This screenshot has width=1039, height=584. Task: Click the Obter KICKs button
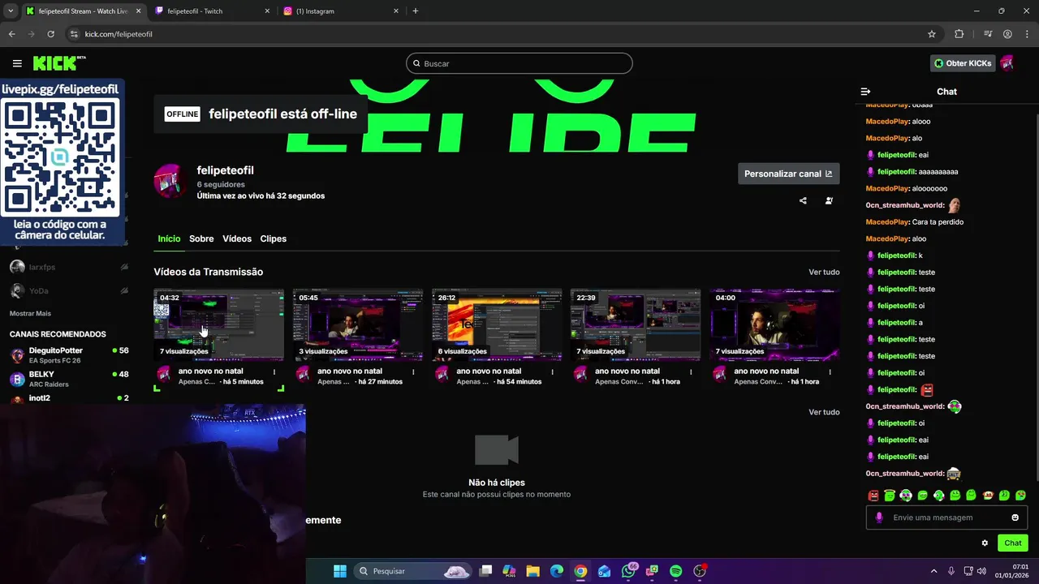[x=963, y=63]
